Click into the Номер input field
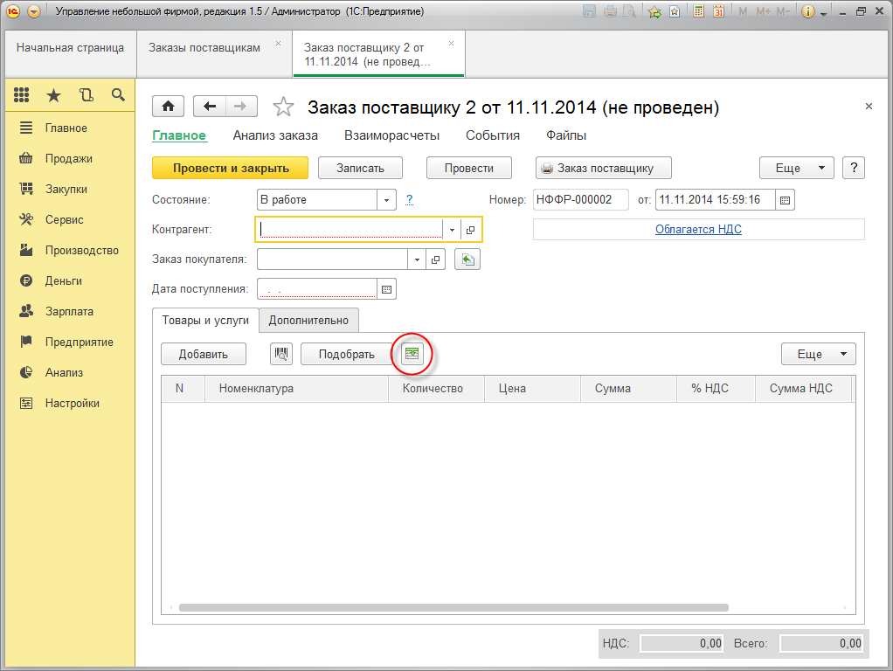Screen dimensions: 893x671 pyautogui.click(x=580, y=200)
